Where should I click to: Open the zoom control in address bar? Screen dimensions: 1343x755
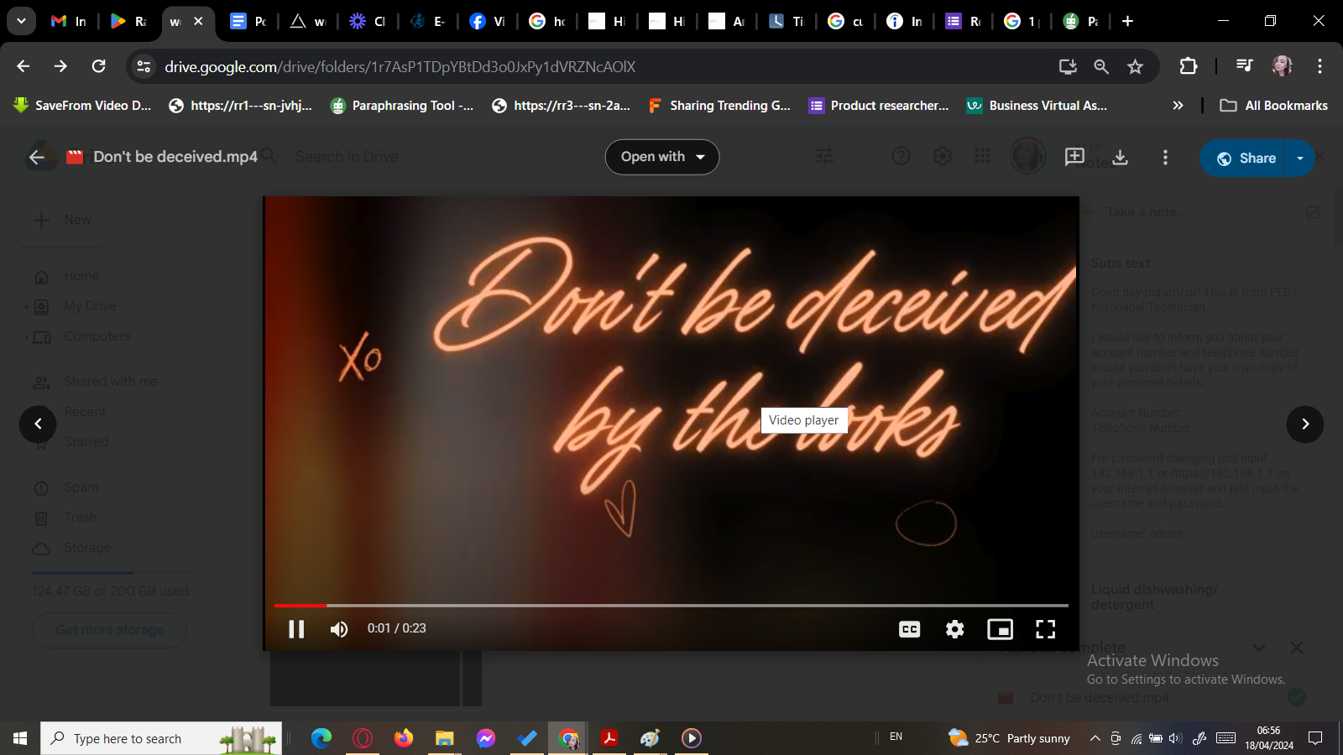1101,66
